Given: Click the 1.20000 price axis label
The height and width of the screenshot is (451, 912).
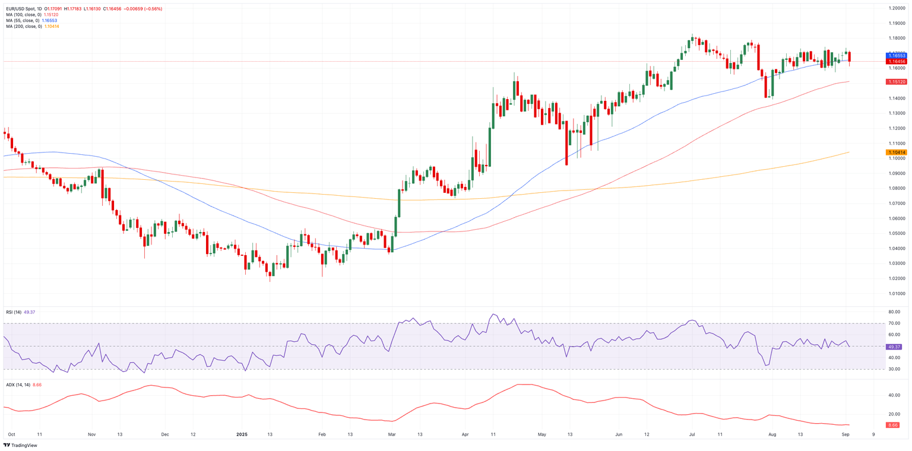Looking at the screenshot, I should (896, 8).
